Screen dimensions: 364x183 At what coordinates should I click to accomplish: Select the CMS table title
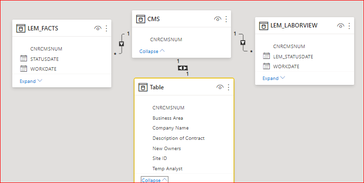[154, 19]
